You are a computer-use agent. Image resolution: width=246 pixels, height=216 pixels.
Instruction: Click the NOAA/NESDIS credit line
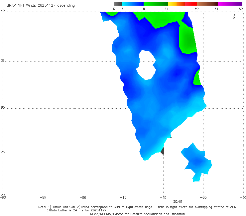tap(137, 214)
